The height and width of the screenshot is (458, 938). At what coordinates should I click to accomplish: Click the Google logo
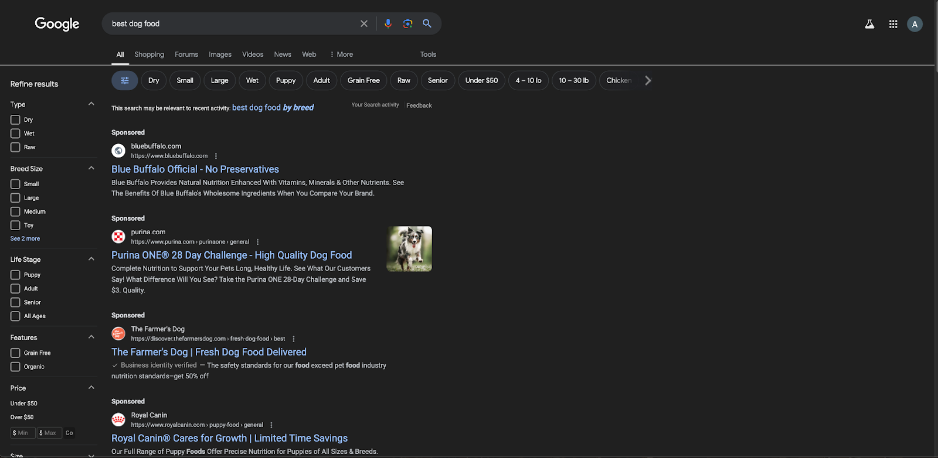coord(57,23)
